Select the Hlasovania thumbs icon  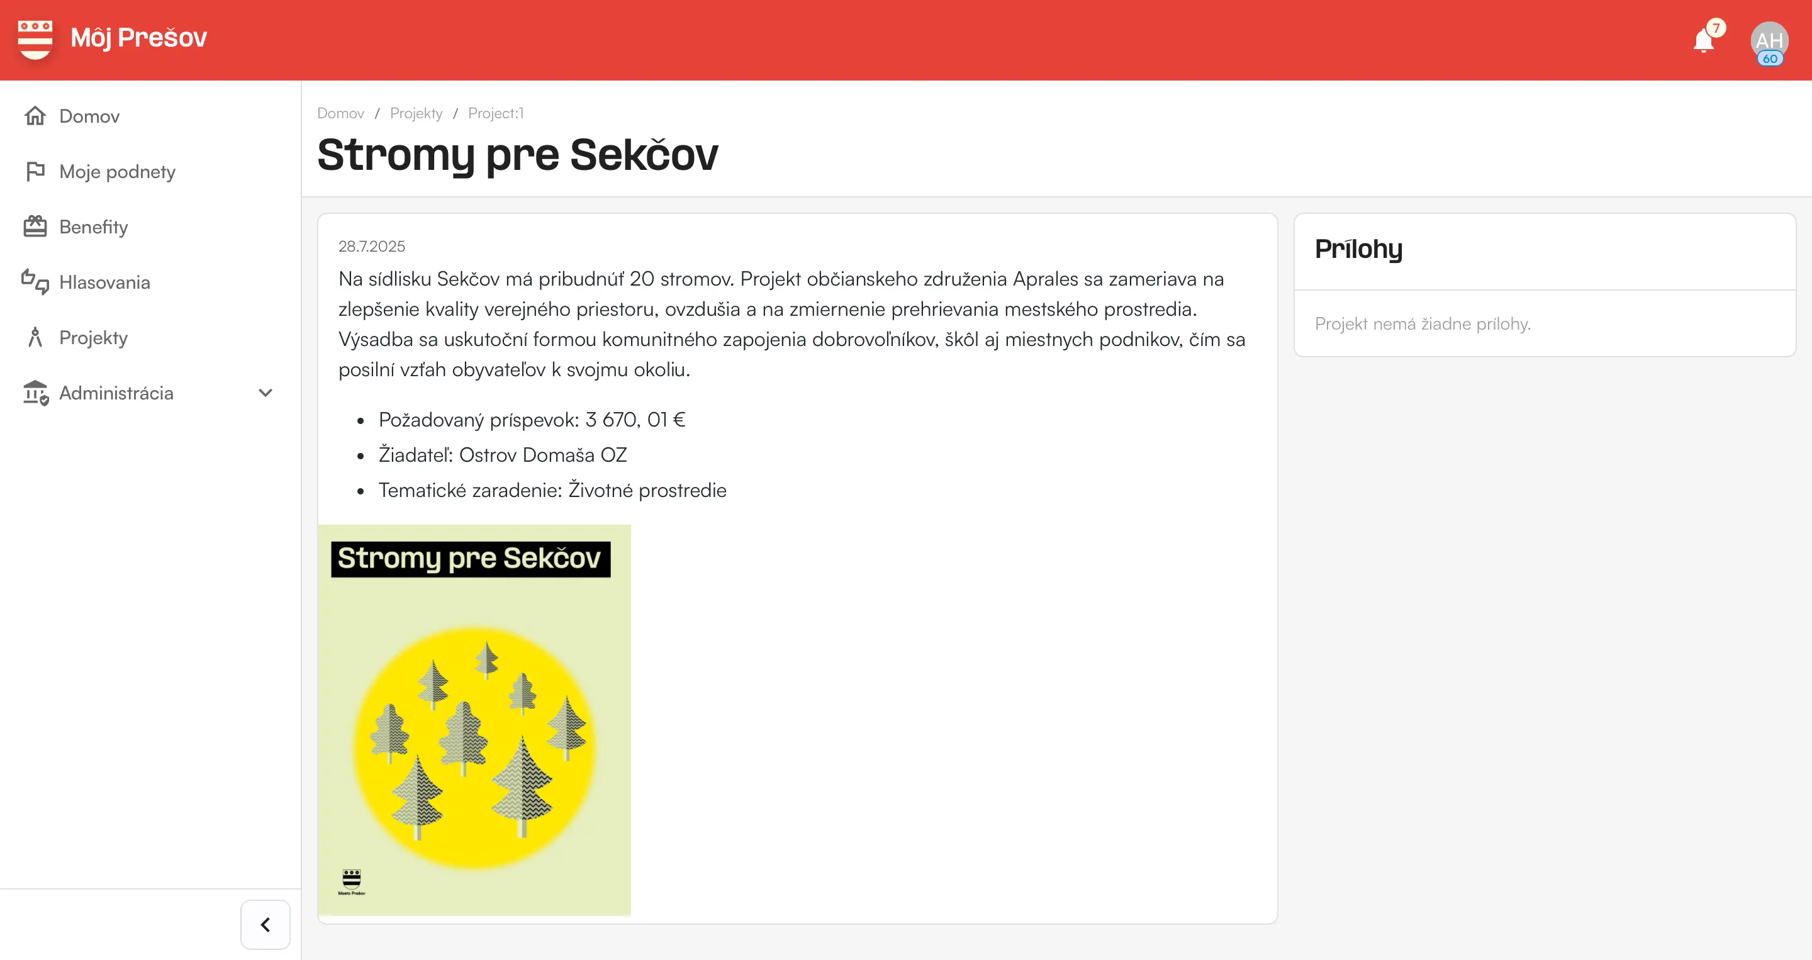tap(35, 282)
